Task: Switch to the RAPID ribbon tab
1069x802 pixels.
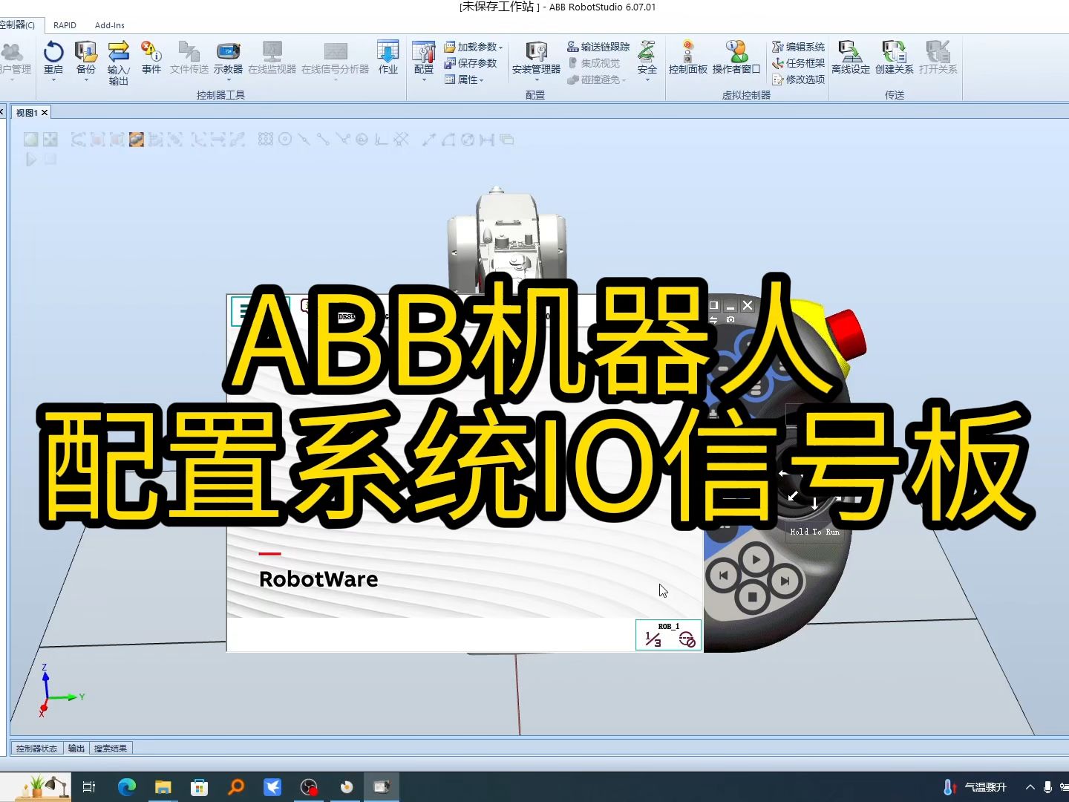Action: (65, 25)
